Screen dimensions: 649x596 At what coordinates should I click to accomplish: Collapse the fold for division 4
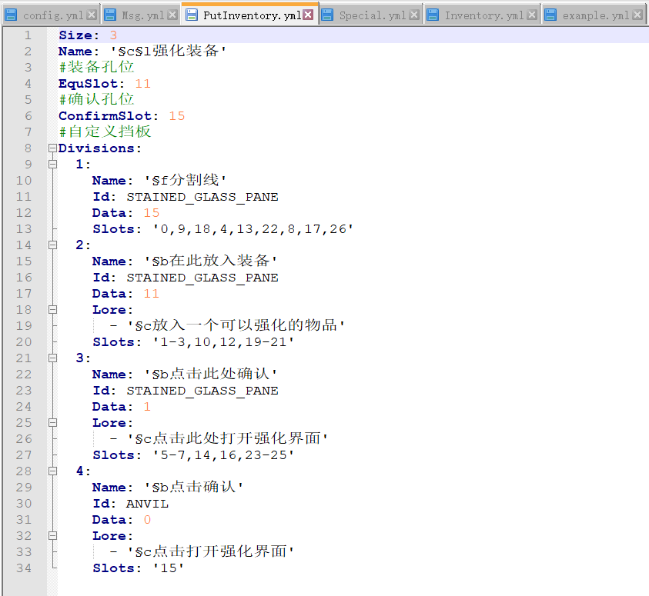pos(52,471)
